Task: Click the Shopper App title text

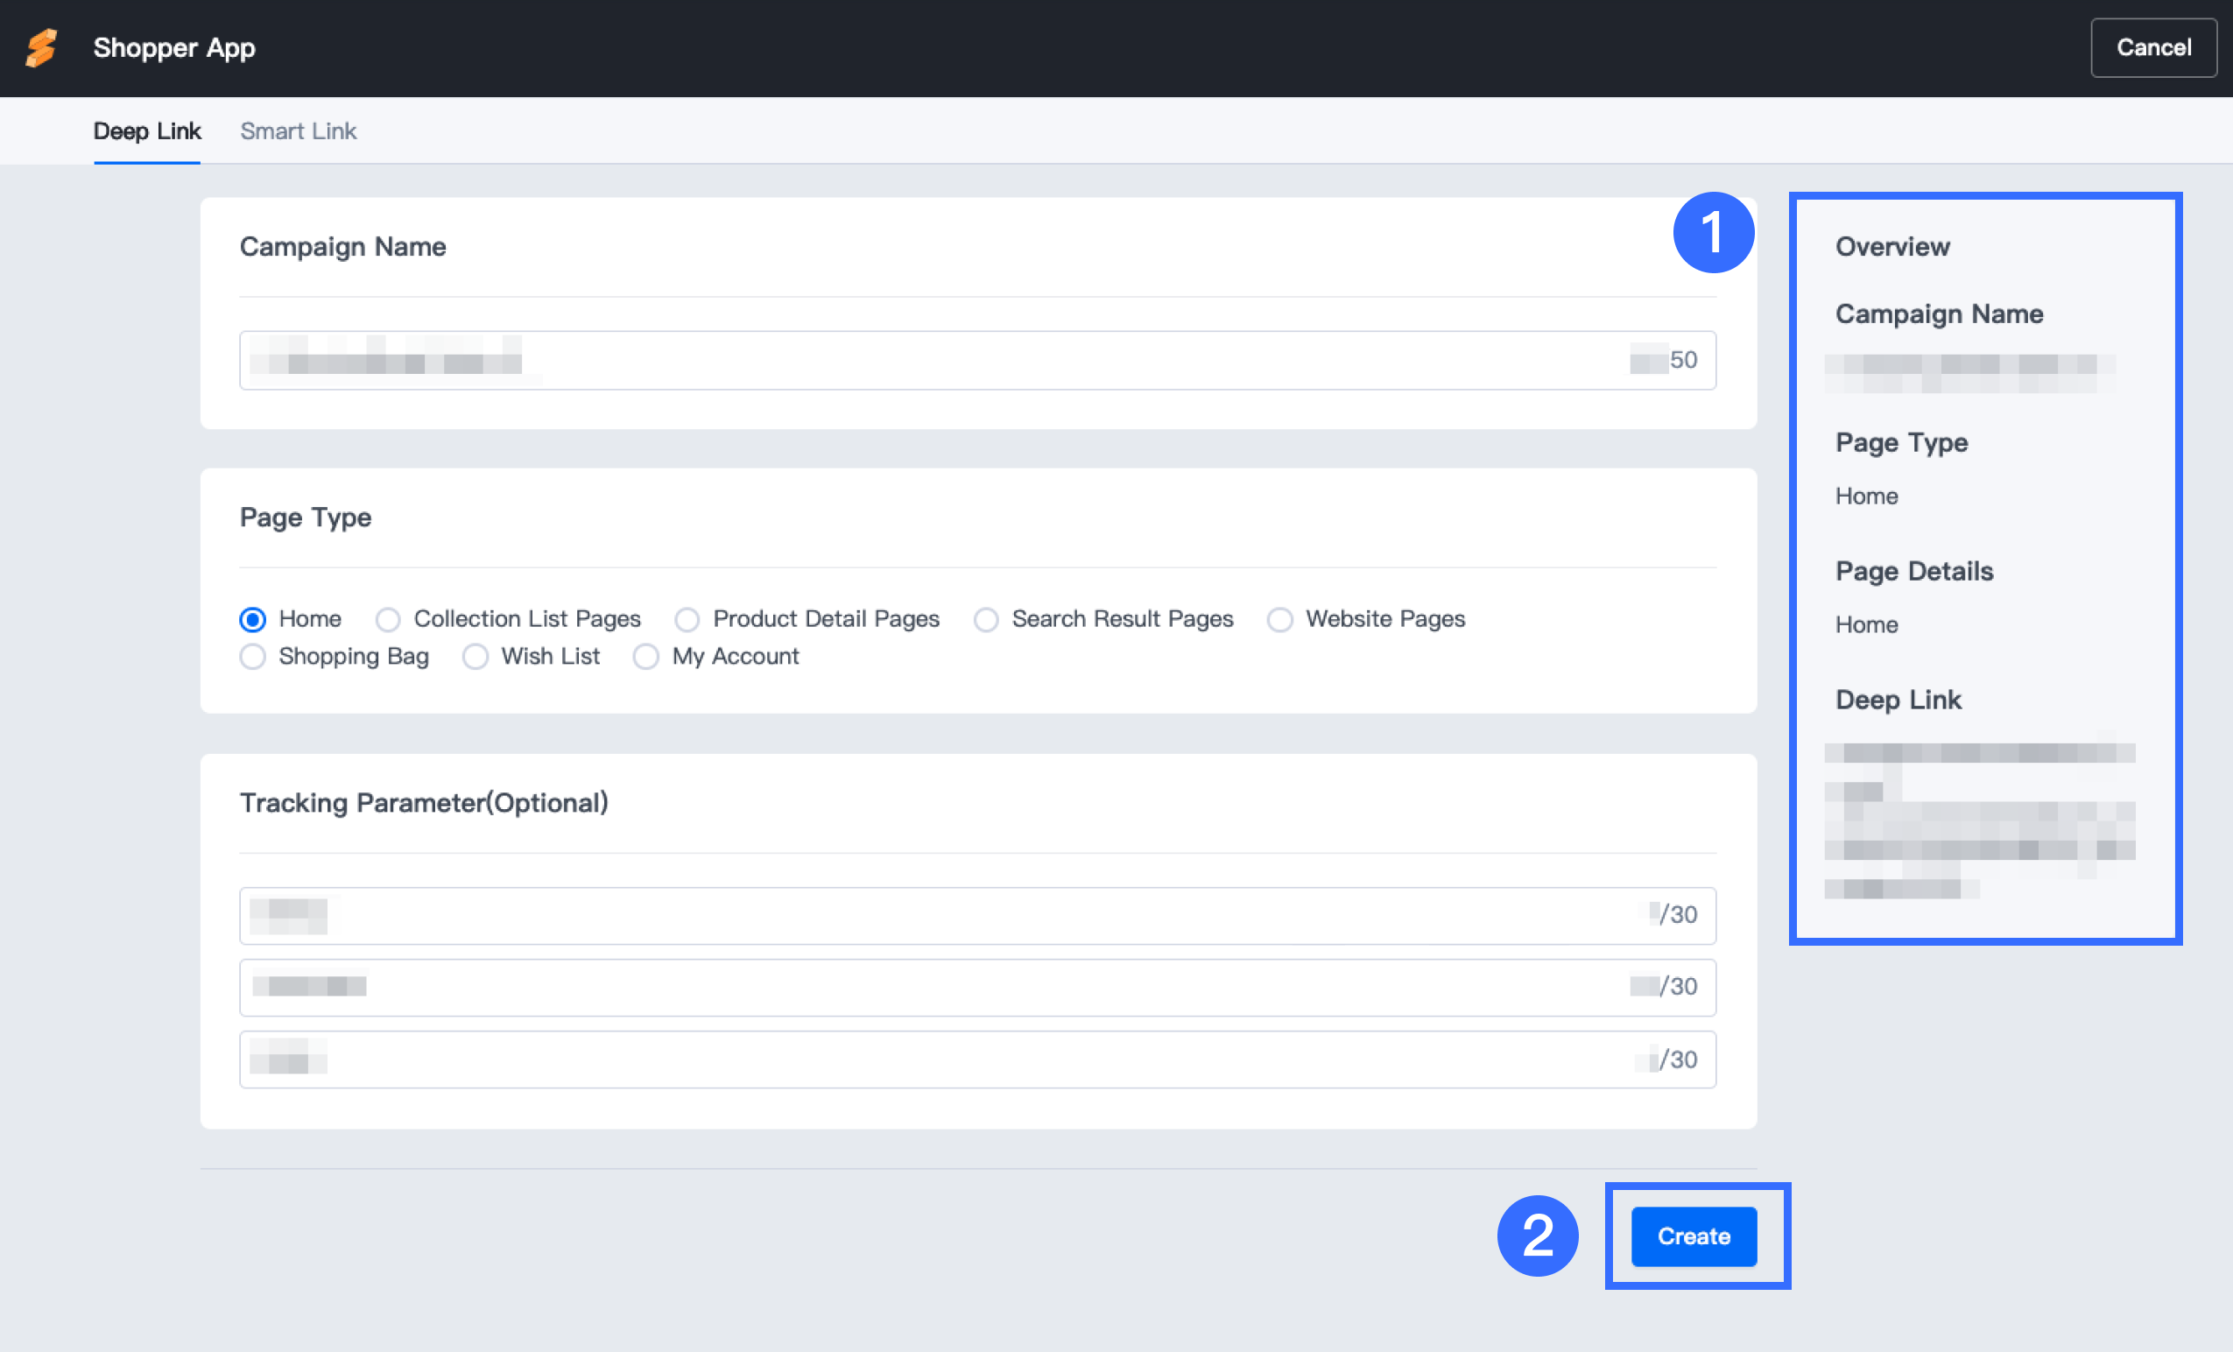Action: tap(174, 48)
